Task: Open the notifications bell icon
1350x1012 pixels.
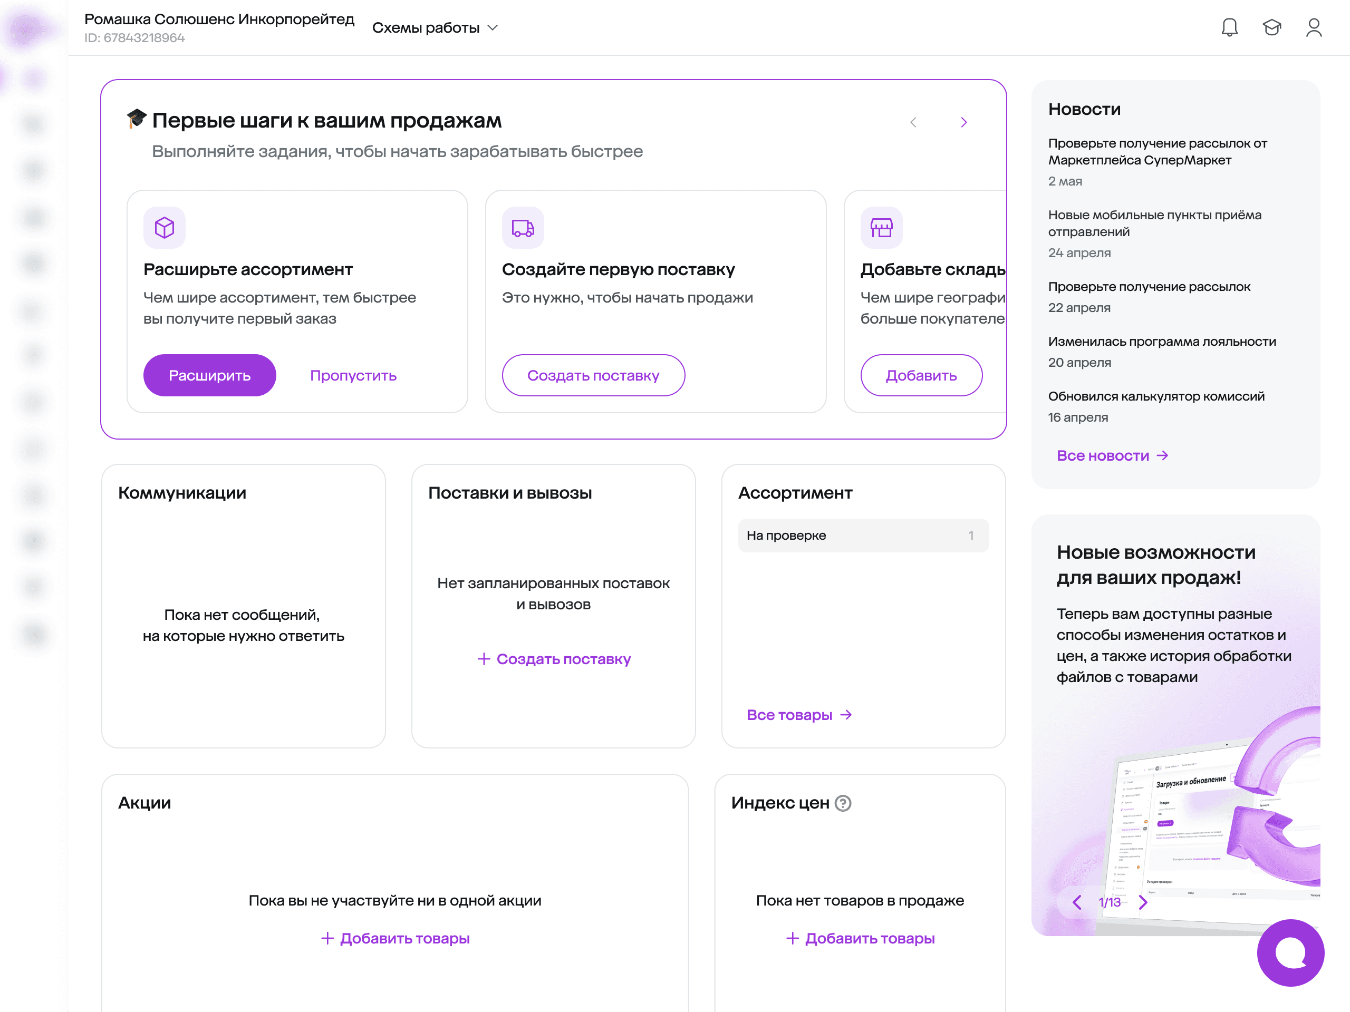Action: [x=1229, y=27]
